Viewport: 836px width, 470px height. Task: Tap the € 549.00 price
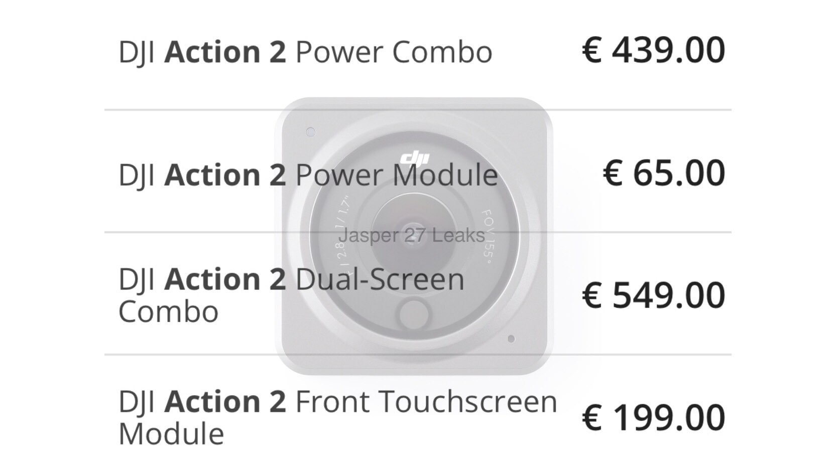653,295
